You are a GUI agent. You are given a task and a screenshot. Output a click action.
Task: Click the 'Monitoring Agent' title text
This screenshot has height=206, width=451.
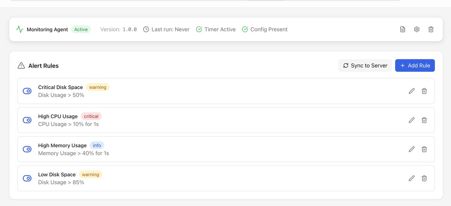pyautogui.click(x=47, y=29)
